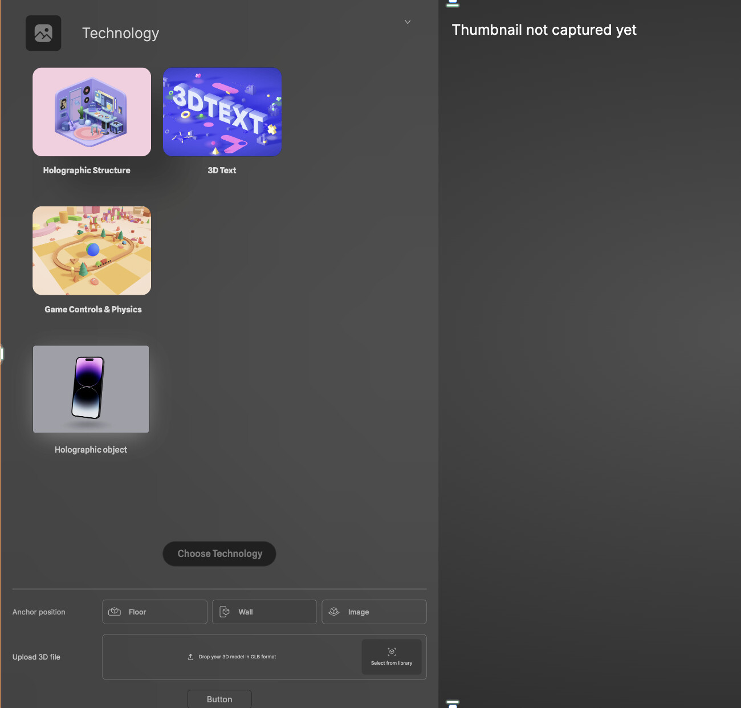Click the Upload 3D file label
This screenshot has height=708, width=741.
(x=36, y=657)
